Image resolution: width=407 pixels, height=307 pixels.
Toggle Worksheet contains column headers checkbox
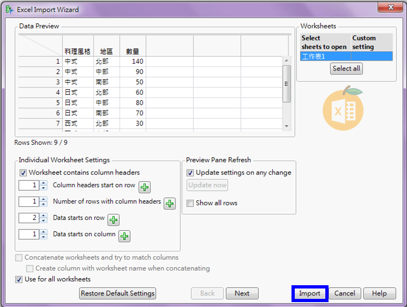pos(23,173)
